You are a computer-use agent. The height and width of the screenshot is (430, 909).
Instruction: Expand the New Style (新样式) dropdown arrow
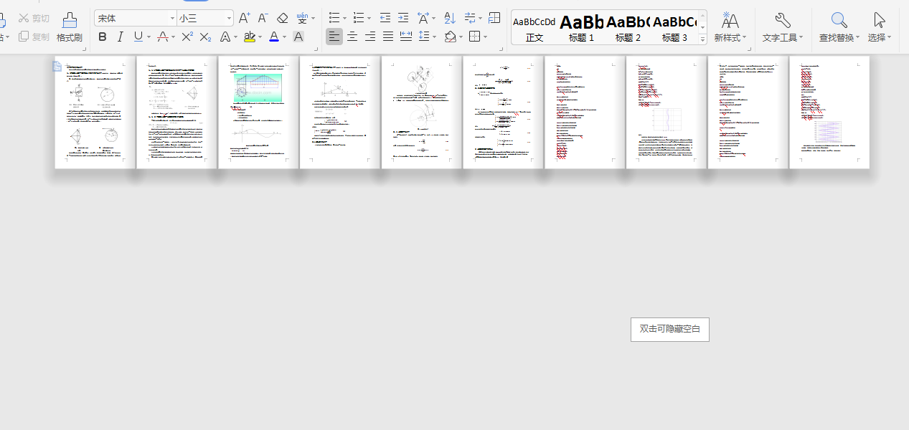744,37
